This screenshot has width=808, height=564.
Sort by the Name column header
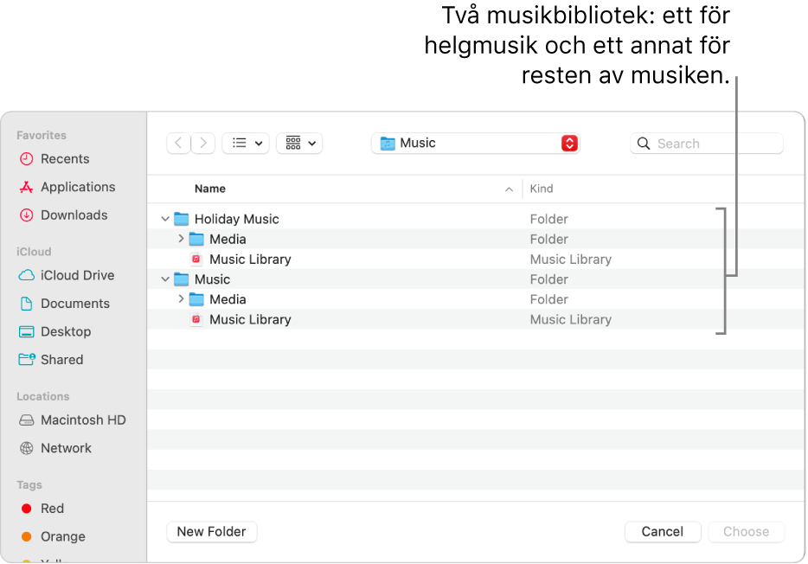[210, 189]
